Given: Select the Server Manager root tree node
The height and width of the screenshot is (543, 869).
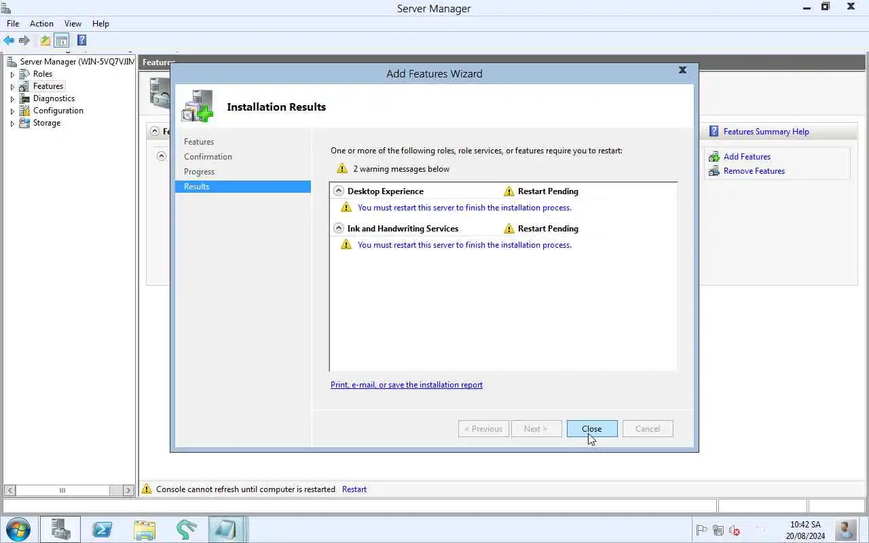Looking at the screenshot, I should click(77, 62).
